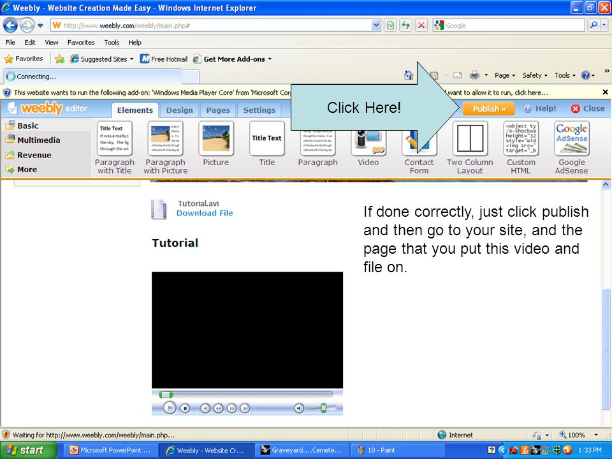Switch to the Design tab
Viewport: 612px width, 459px height.
click(x=180, y=110)
